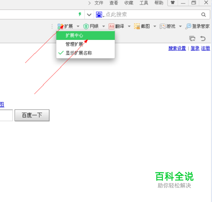Expand the 游戏 dropdown arrow
The image size is (212, 202).
180,26
